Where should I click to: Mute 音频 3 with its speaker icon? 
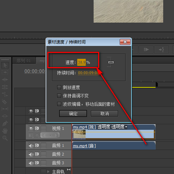tap(31, 163)
